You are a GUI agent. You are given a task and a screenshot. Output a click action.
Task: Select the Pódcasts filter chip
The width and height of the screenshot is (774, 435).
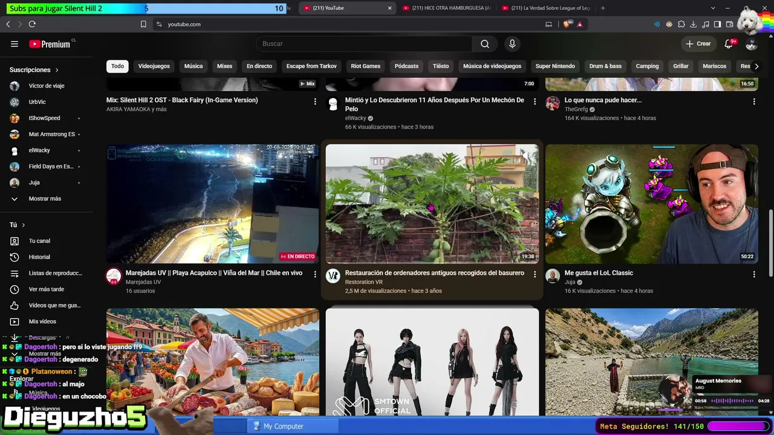(406, 66)
